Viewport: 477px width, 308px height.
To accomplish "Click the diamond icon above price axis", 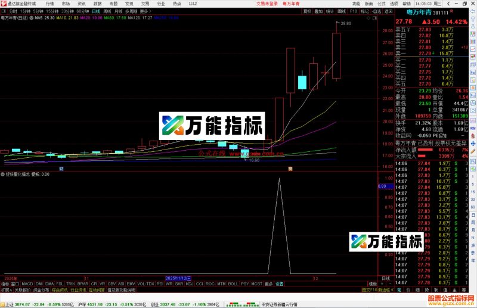I will point(368,18).
